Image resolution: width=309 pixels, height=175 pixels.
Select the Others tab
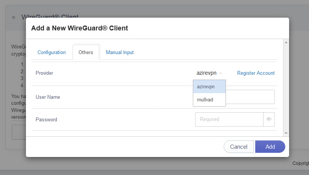[86, 52]
